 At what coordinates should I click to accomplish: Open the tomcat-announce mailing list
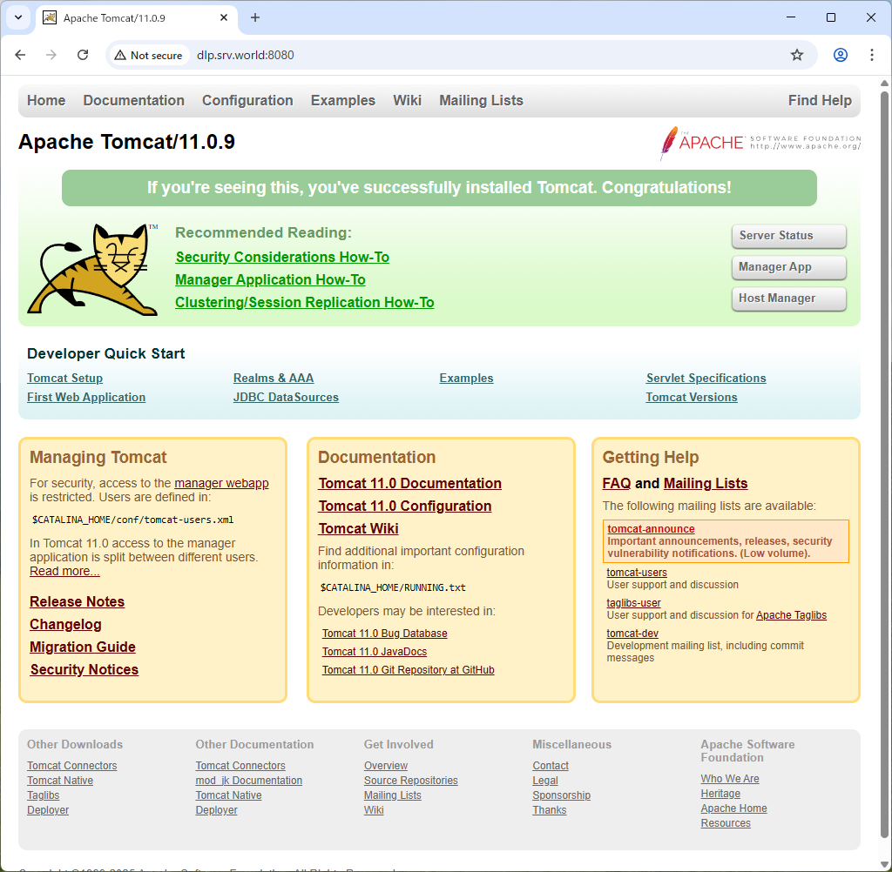[x=650, y=528]
